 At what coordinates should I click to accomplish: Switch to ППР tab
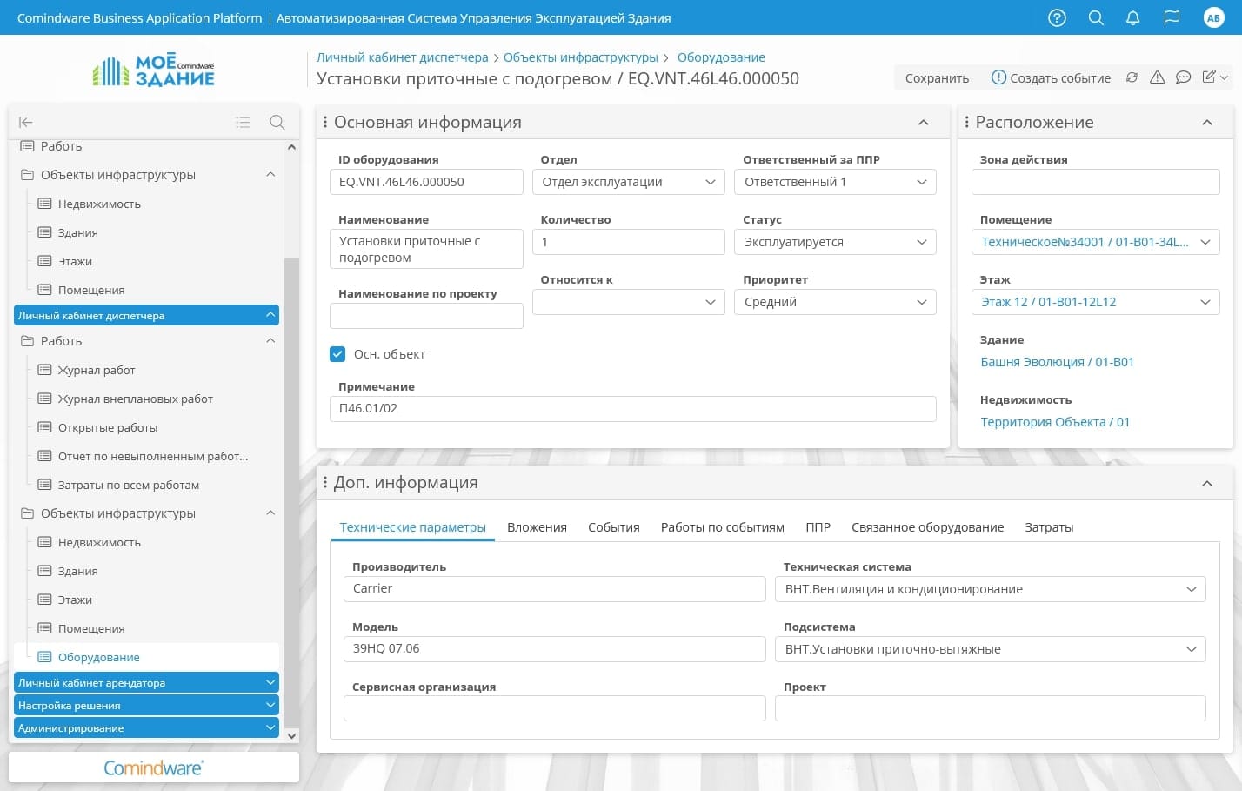tap(818, 527)
